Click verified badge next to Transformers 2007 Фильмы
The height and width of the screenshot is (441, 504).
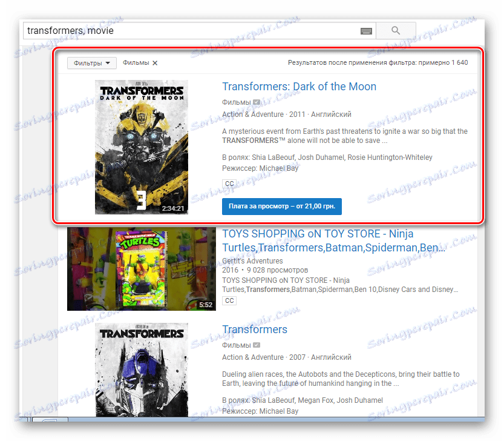257,345
